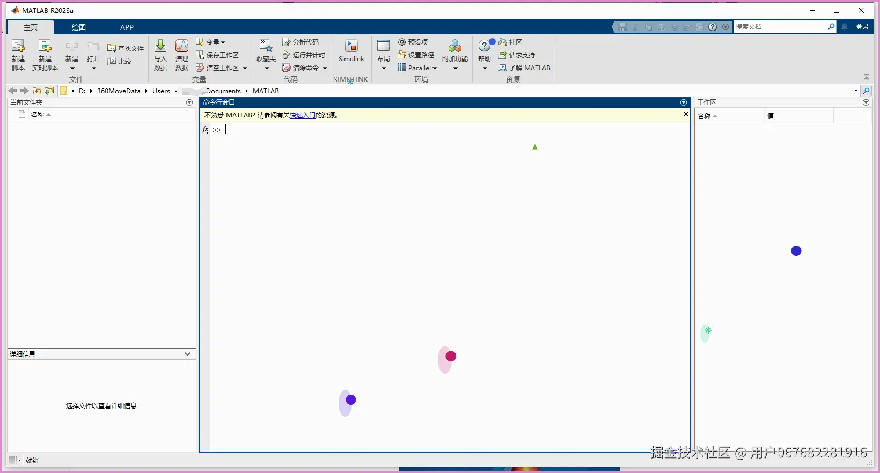Expand or collapse the 详细信息 panel
Image resolution: width=880 pixels, height=473 pixels.
click(x=187, y=354)
